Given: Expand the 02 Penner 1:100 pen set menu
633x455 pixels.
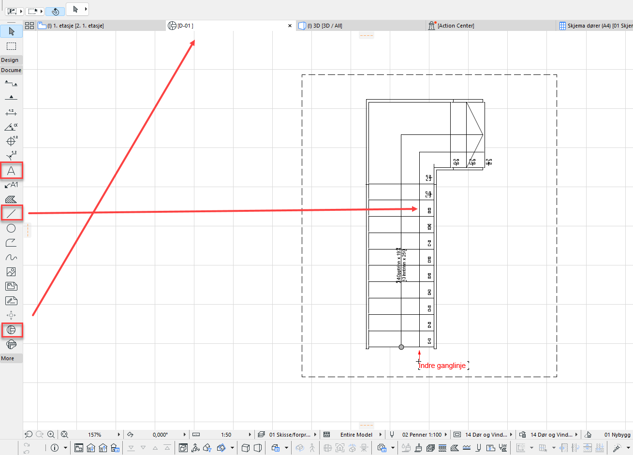Looking at the screenshot, I should pos(445,435).
